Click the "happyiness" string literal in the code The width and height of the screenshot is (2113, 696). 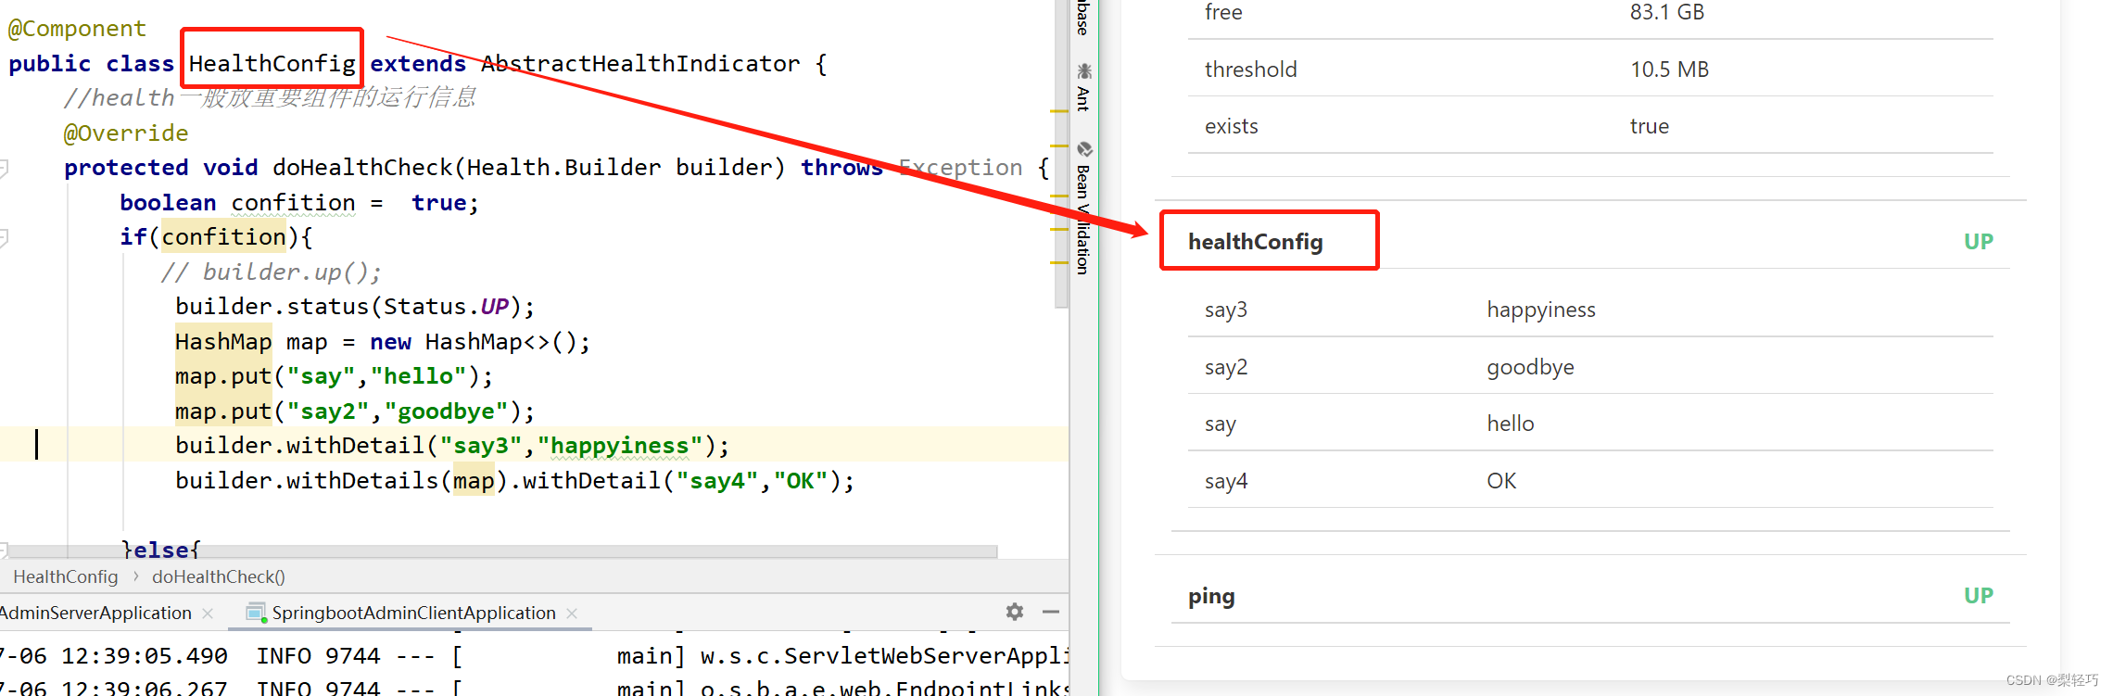(620, 446)
